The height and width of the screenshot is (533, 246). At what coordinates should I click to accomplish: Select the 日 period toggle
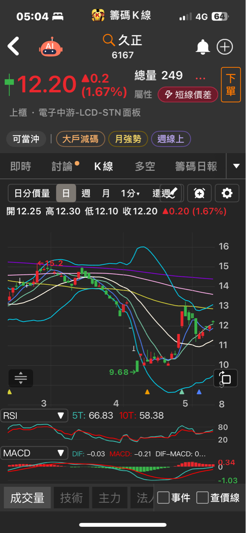pyautogui.click(x=66, y=193)
